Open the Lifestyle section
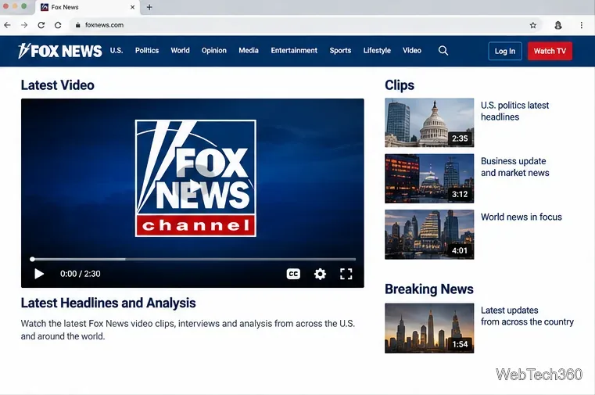The image size is (595, 395). tap(377, 51)
